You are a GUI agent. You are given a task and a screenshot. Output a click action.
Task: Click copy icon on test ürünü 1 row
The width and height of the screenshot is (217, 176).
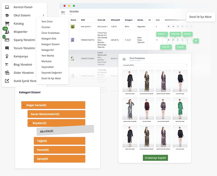[x=182, y=26]
